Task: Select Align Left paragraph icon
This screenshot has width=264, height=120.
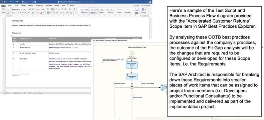Action: pyautogui.click(x=48, y=13)
